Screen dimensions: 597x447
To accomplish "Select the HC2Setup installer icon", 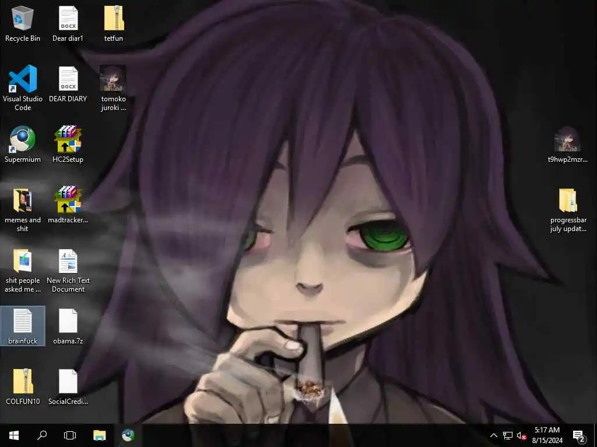I will click(x=68, y=144).
